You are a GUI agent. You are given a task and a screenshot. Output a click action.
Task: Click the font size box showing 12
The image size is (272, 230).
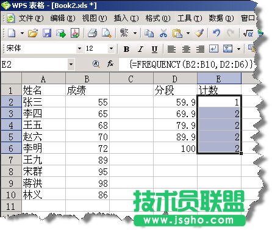click(x=96, y=49)
